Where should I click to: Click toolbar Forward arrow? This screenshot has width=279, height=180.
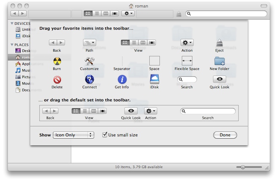[22, 13]
